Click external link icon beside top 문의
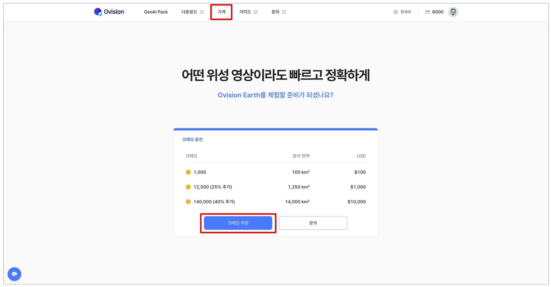Image resolution: width=551 pixels, height=287 pixels. point(284,12)
